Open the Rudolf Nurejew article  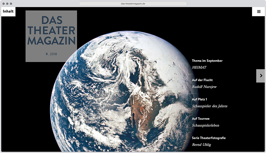pyautogui.click(x=204, y=87)
